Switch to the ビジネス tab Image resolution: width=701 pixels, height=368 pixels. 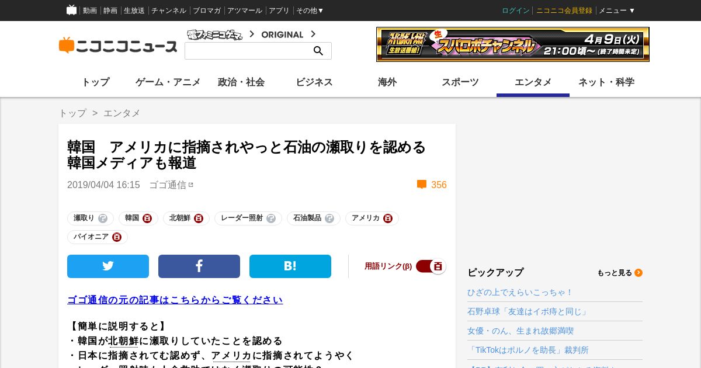point(314,82)
